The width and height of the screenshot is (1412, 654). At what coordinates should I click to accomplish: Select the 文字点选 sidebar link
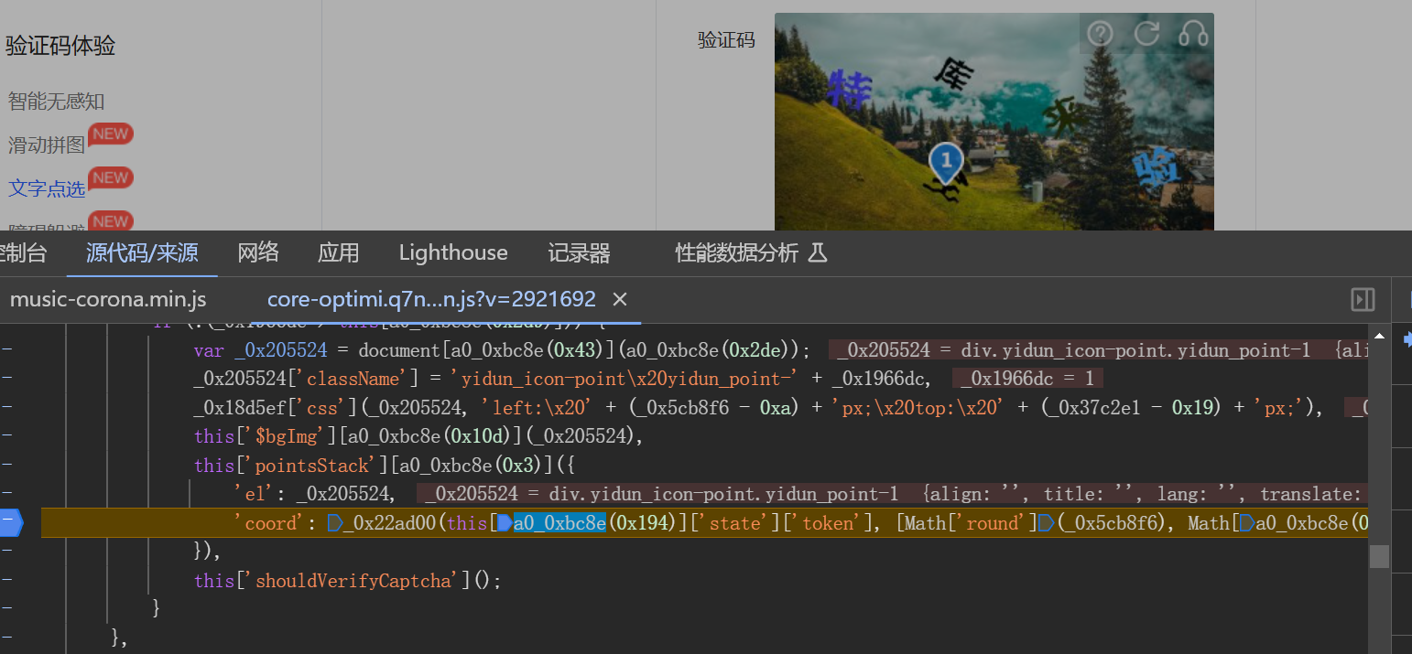[x=47, y=188]
